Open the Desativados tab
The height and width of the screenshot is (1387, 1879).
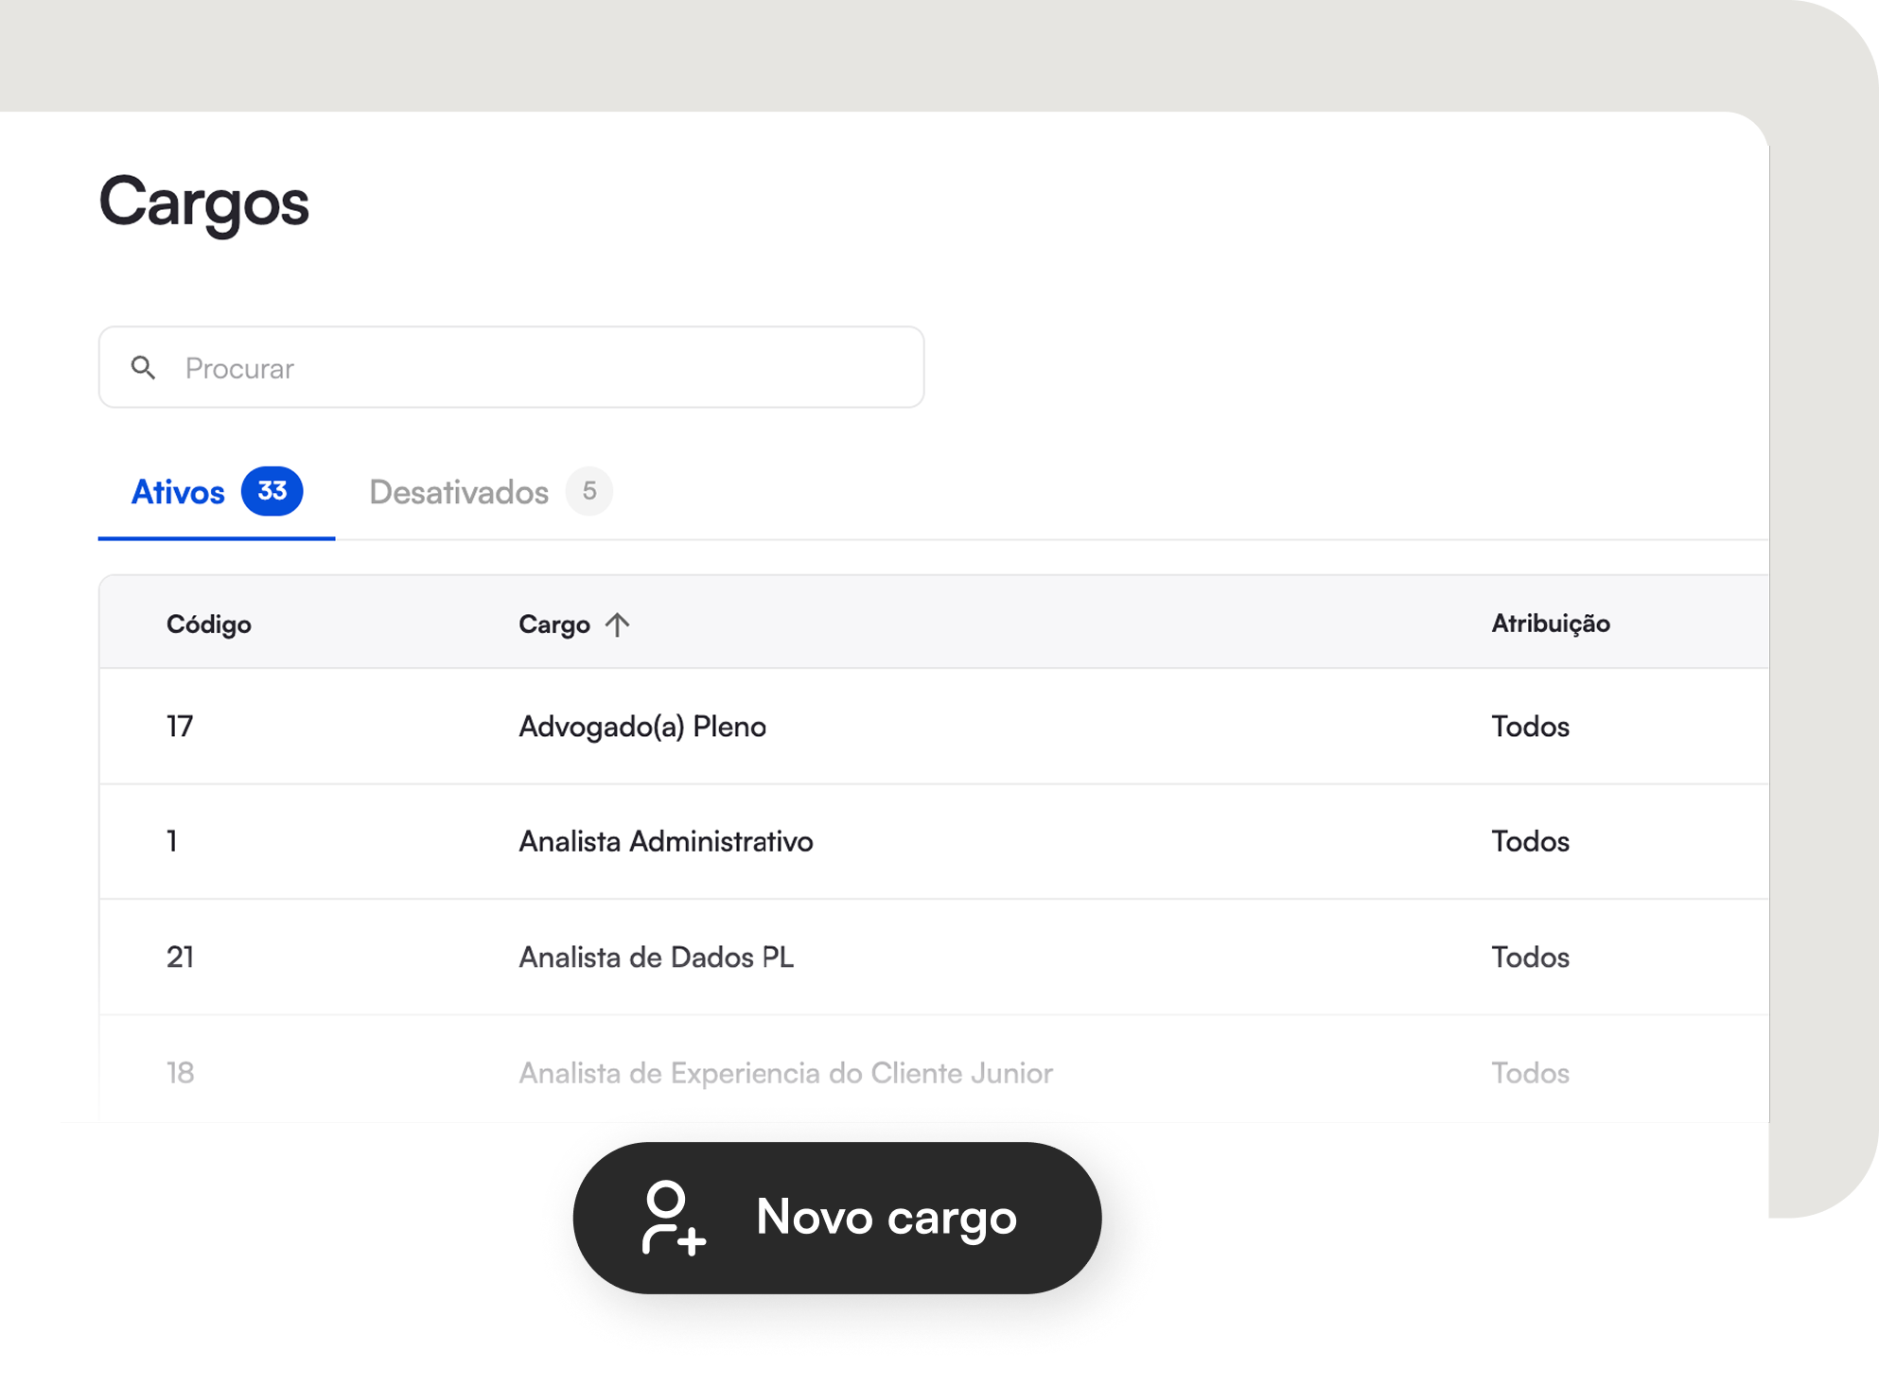pos(459,492)
